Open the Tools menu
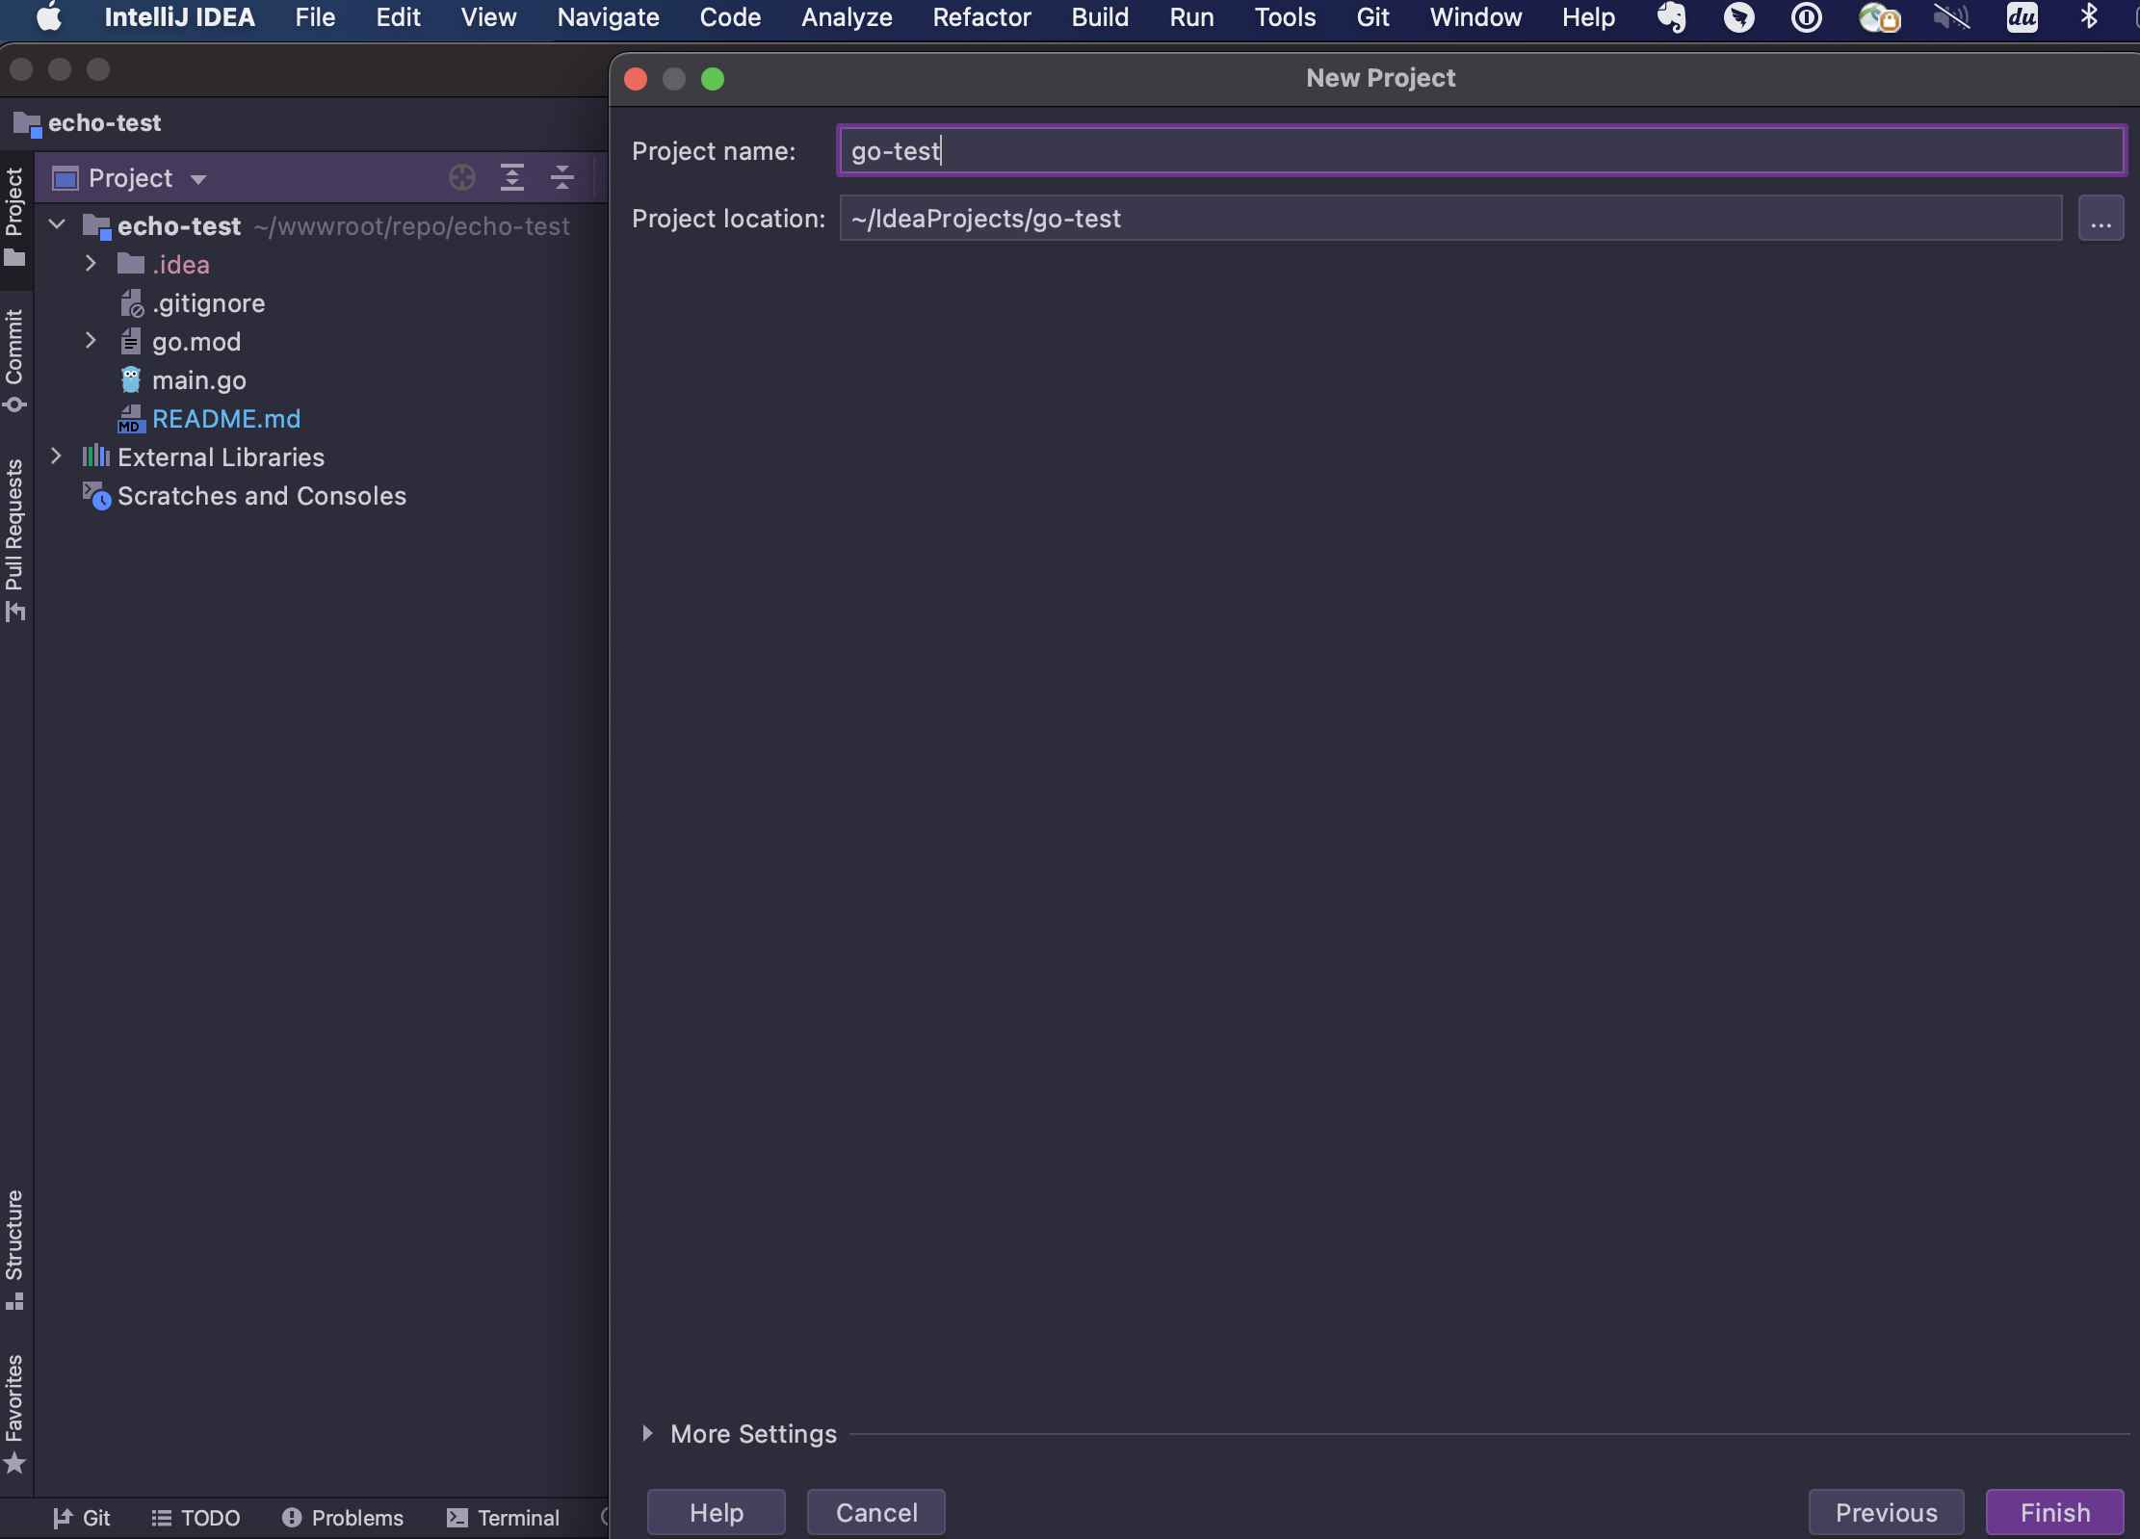 click(1285, 17)
